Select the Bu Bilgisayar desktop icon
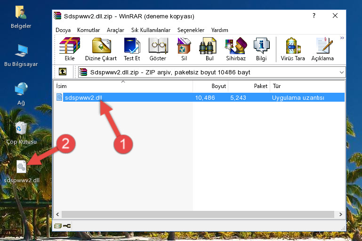 coord(21,56)
